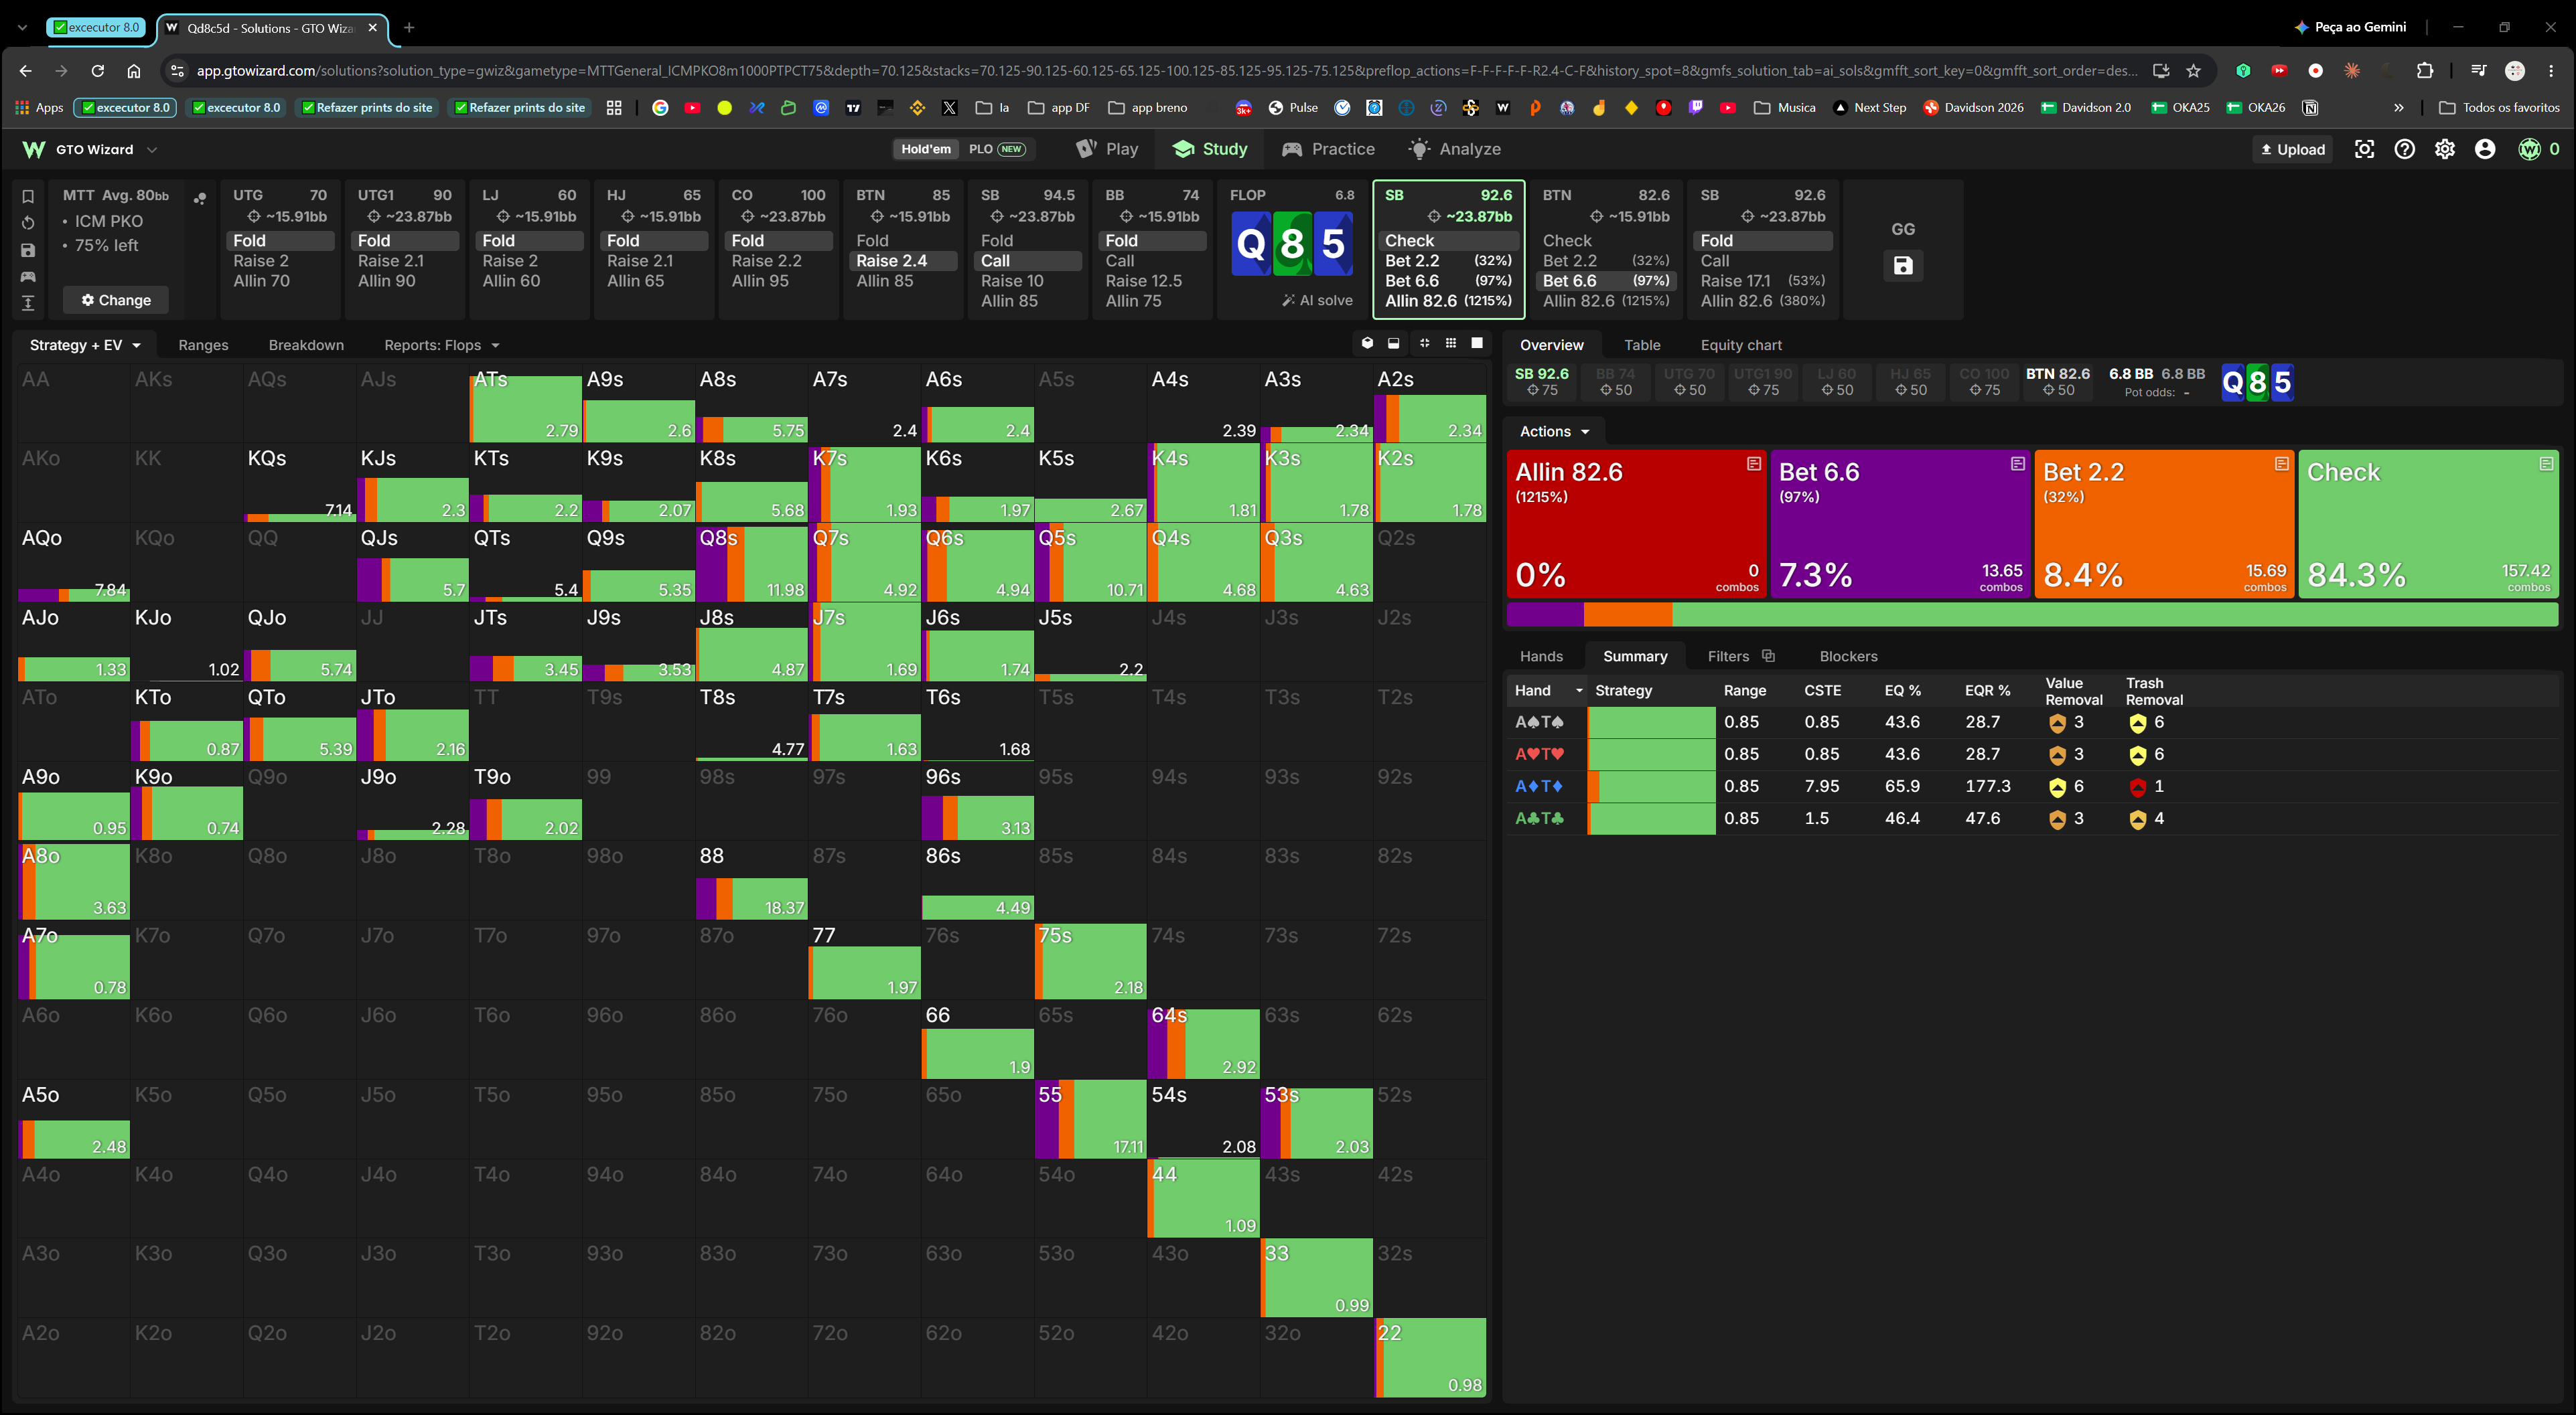The width and height of the screenshot is (2576, 1415).
Task: Click the Upload button
Action: [2293, 149]
